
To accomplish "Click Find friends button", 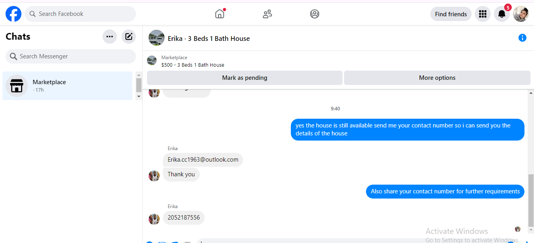I will point(451,14).
